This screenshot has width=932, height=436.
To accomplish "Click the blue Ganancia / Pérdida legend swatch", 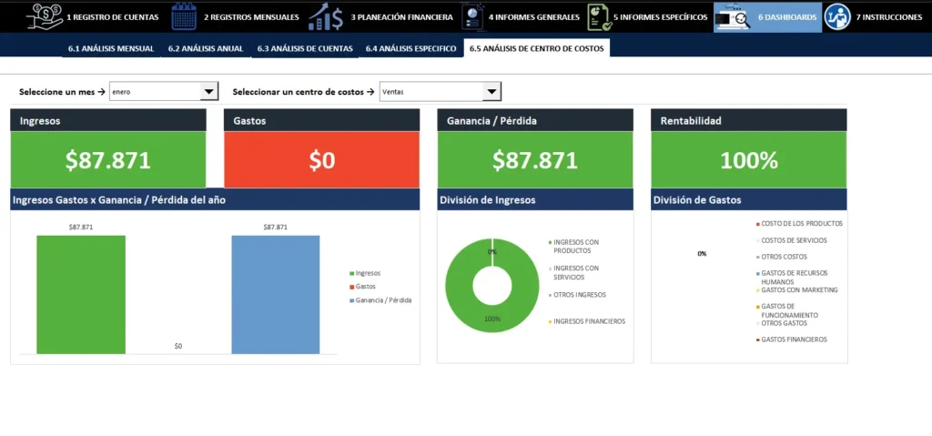I will pyautogui.click(x=351, y=299).
